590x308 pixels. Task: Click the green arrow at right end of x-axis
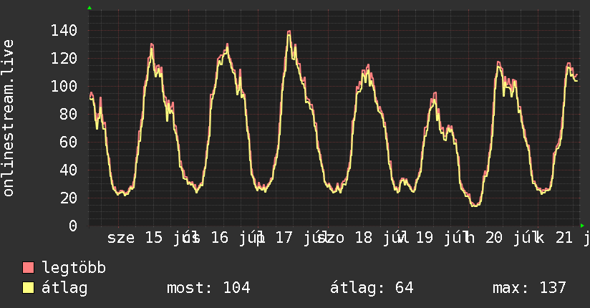(582, 226)
